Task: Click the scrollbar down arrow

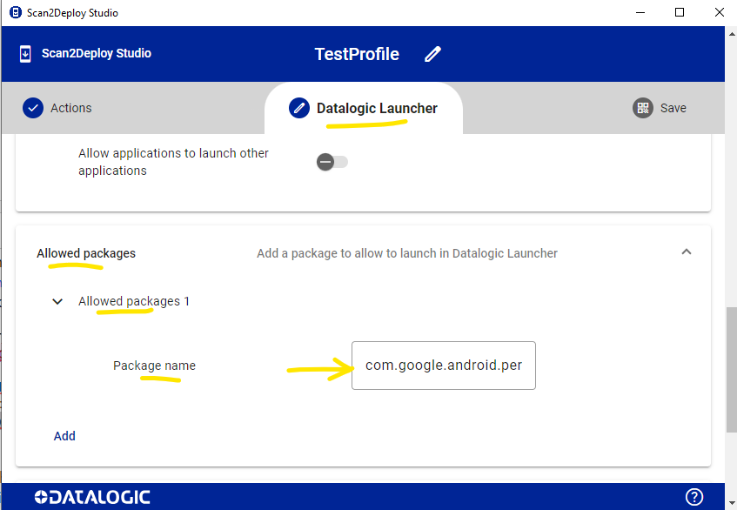Action: coord(731,501)
